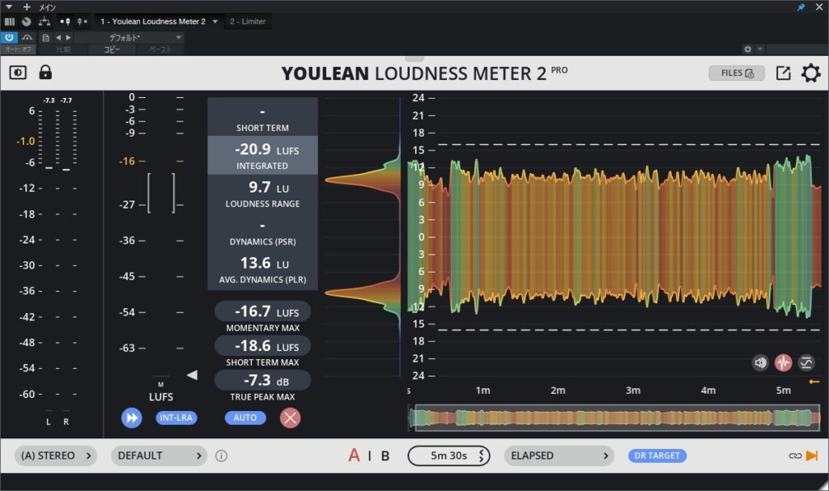Go to the next preset arrow

pos(68,37)
